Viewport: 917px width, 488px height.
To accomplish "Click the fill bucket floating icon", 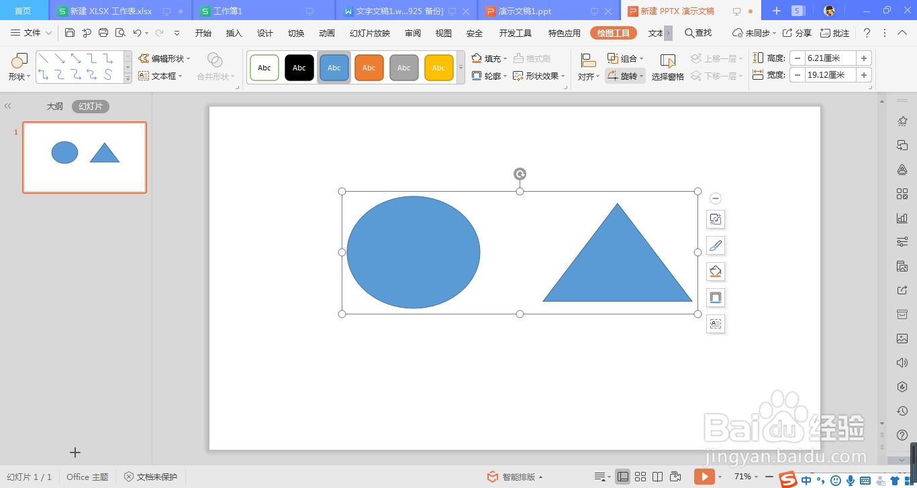I will click(x=716, y=271).
